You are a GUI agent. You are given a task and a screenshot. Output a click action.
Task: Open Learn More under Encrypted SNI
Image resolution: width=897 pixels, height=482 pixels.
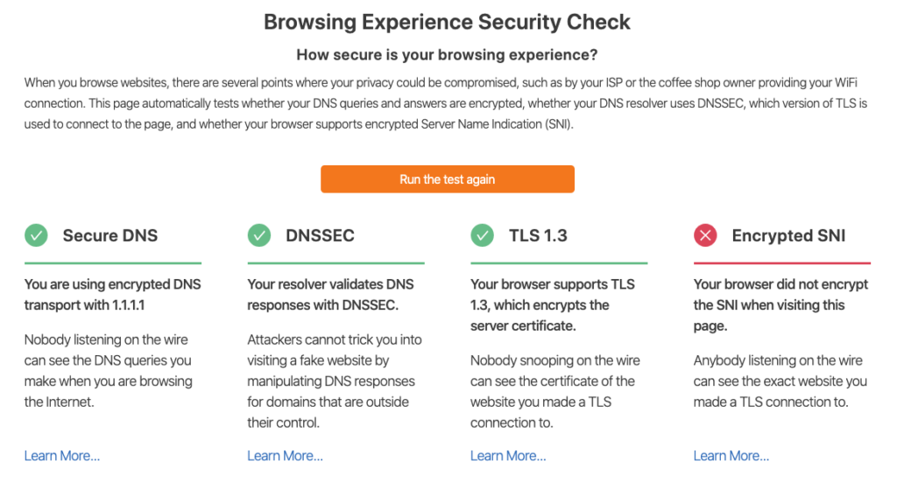[x=731, y=456]
